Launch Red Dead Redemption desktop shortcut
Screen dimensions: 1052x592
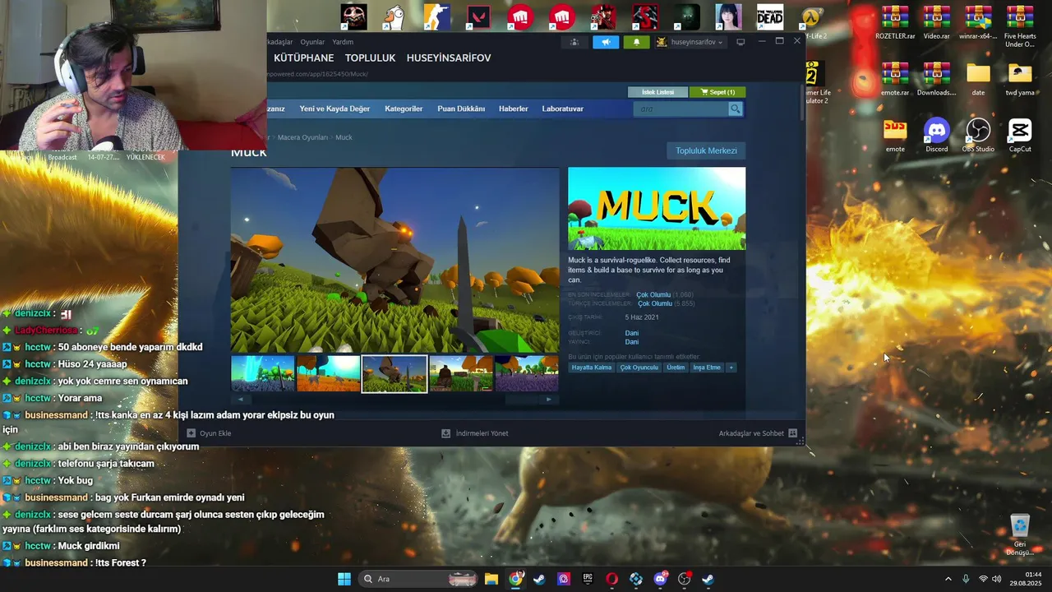pyautogui.click(x=603, y=16)
